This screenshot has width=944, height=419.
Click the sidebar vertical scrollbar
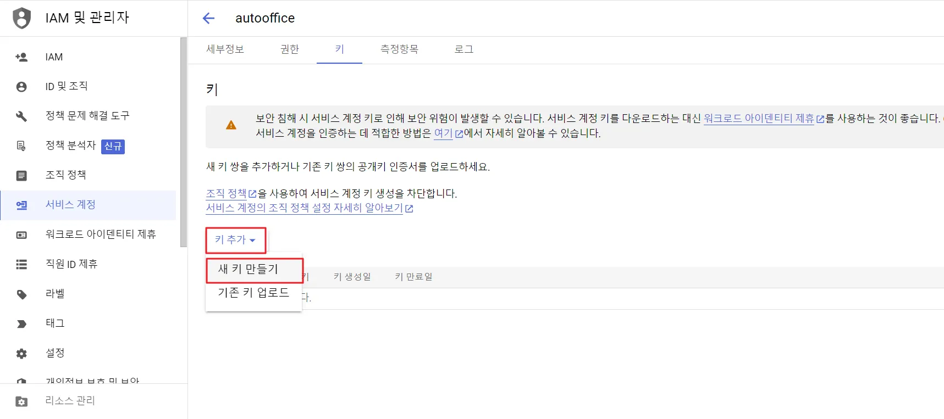pyautogui.click(x=184, y=143)
